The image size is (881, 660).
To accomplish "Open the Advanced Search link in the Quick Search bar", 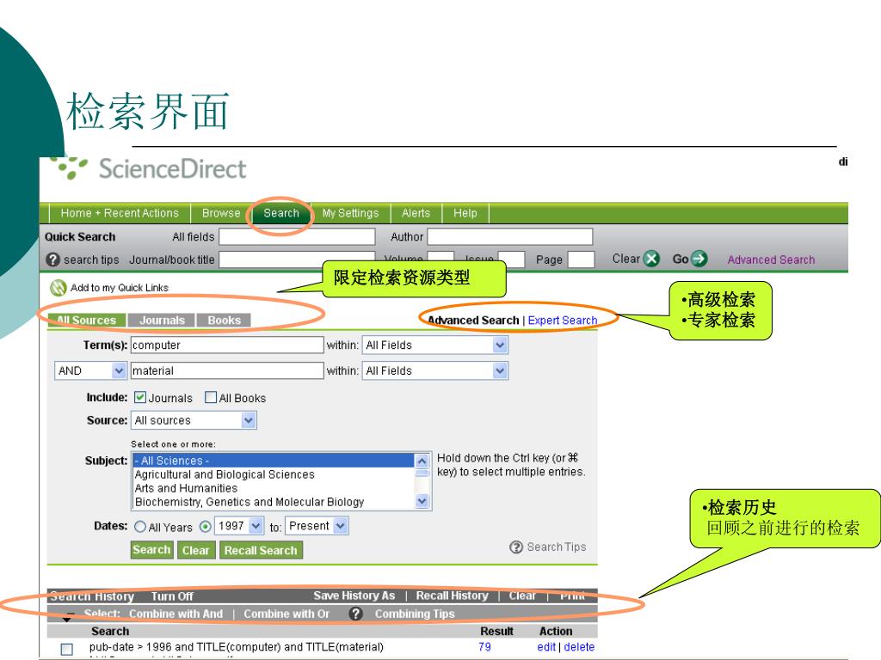I will (771, 260).
